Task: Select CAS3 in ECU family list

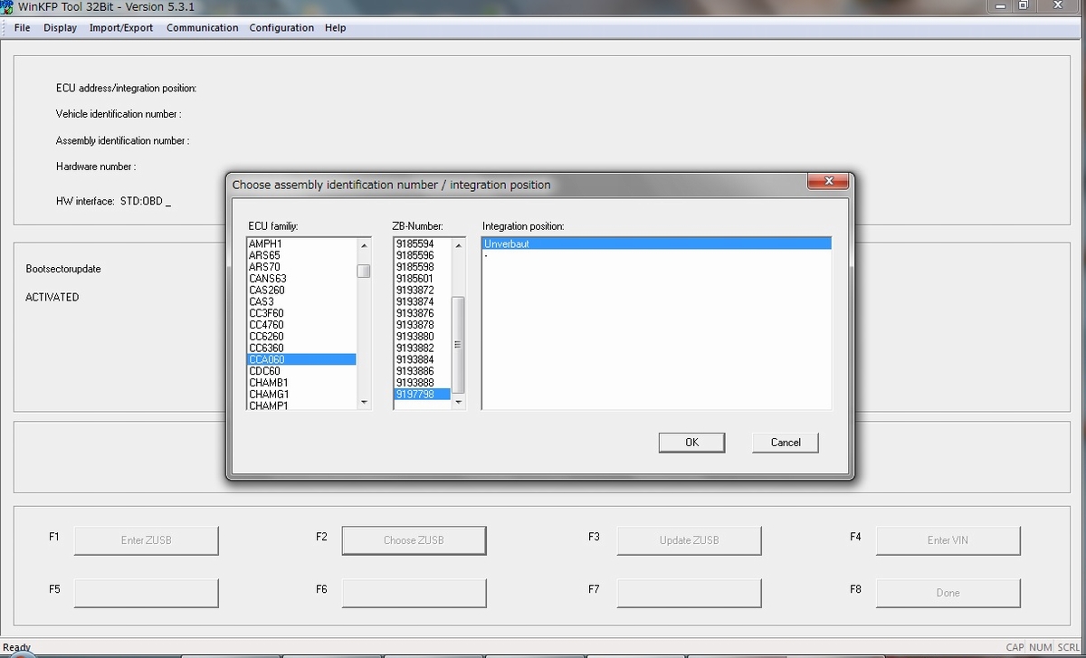Action: click(301, 301)
